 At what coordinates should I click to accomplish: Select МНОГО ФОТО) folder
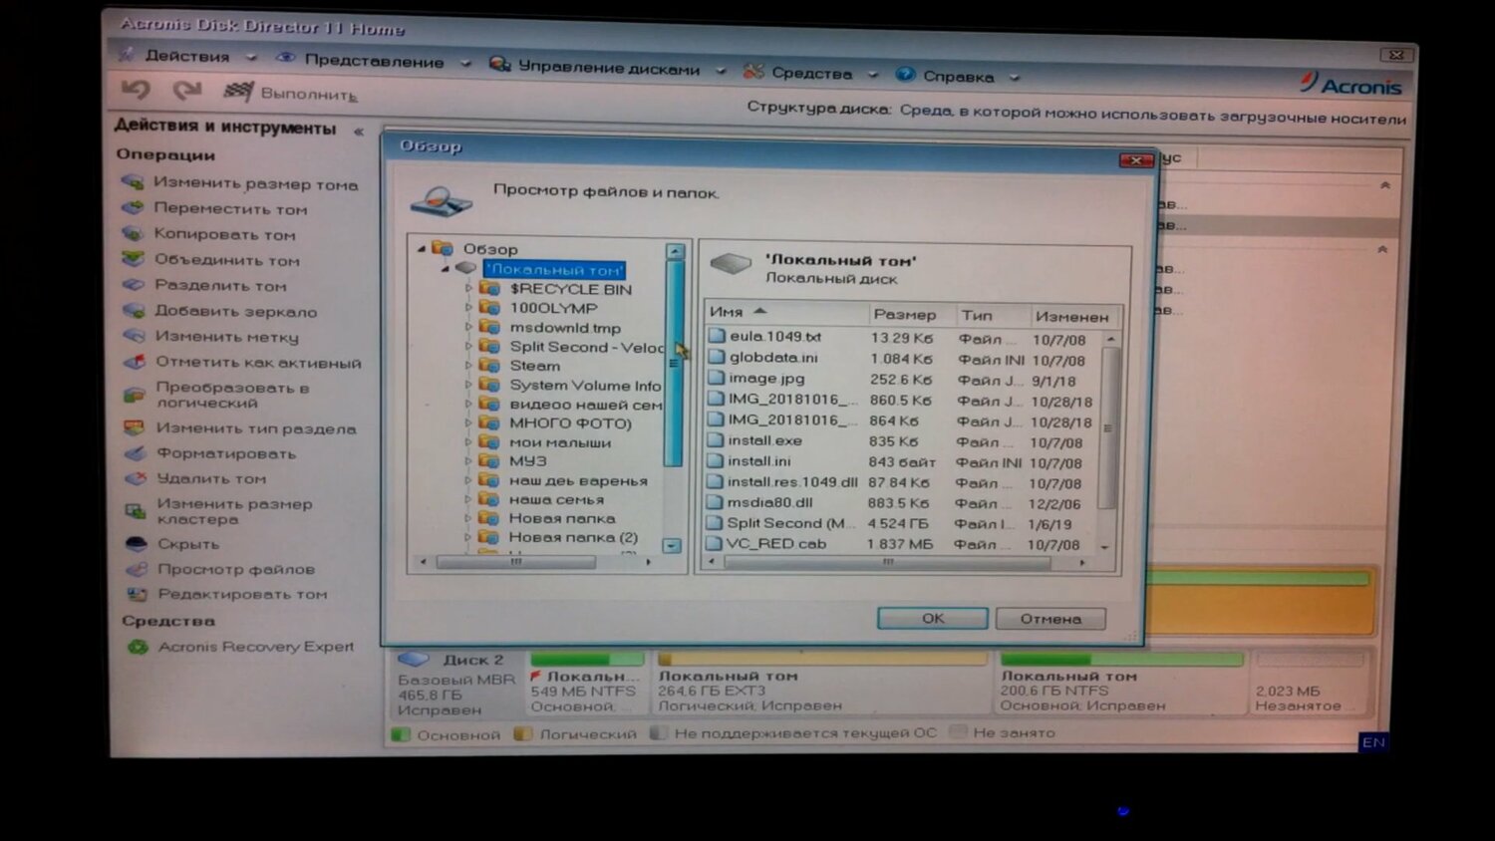pyautogui.click(x=570, y=422)
